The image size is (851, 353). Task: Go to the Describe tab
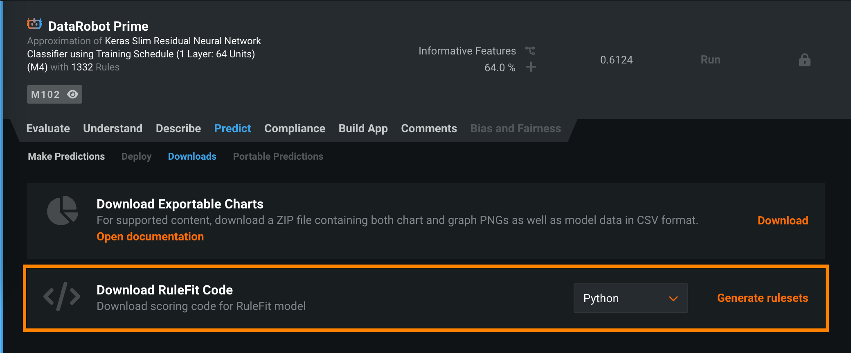[x=178, y=129]
